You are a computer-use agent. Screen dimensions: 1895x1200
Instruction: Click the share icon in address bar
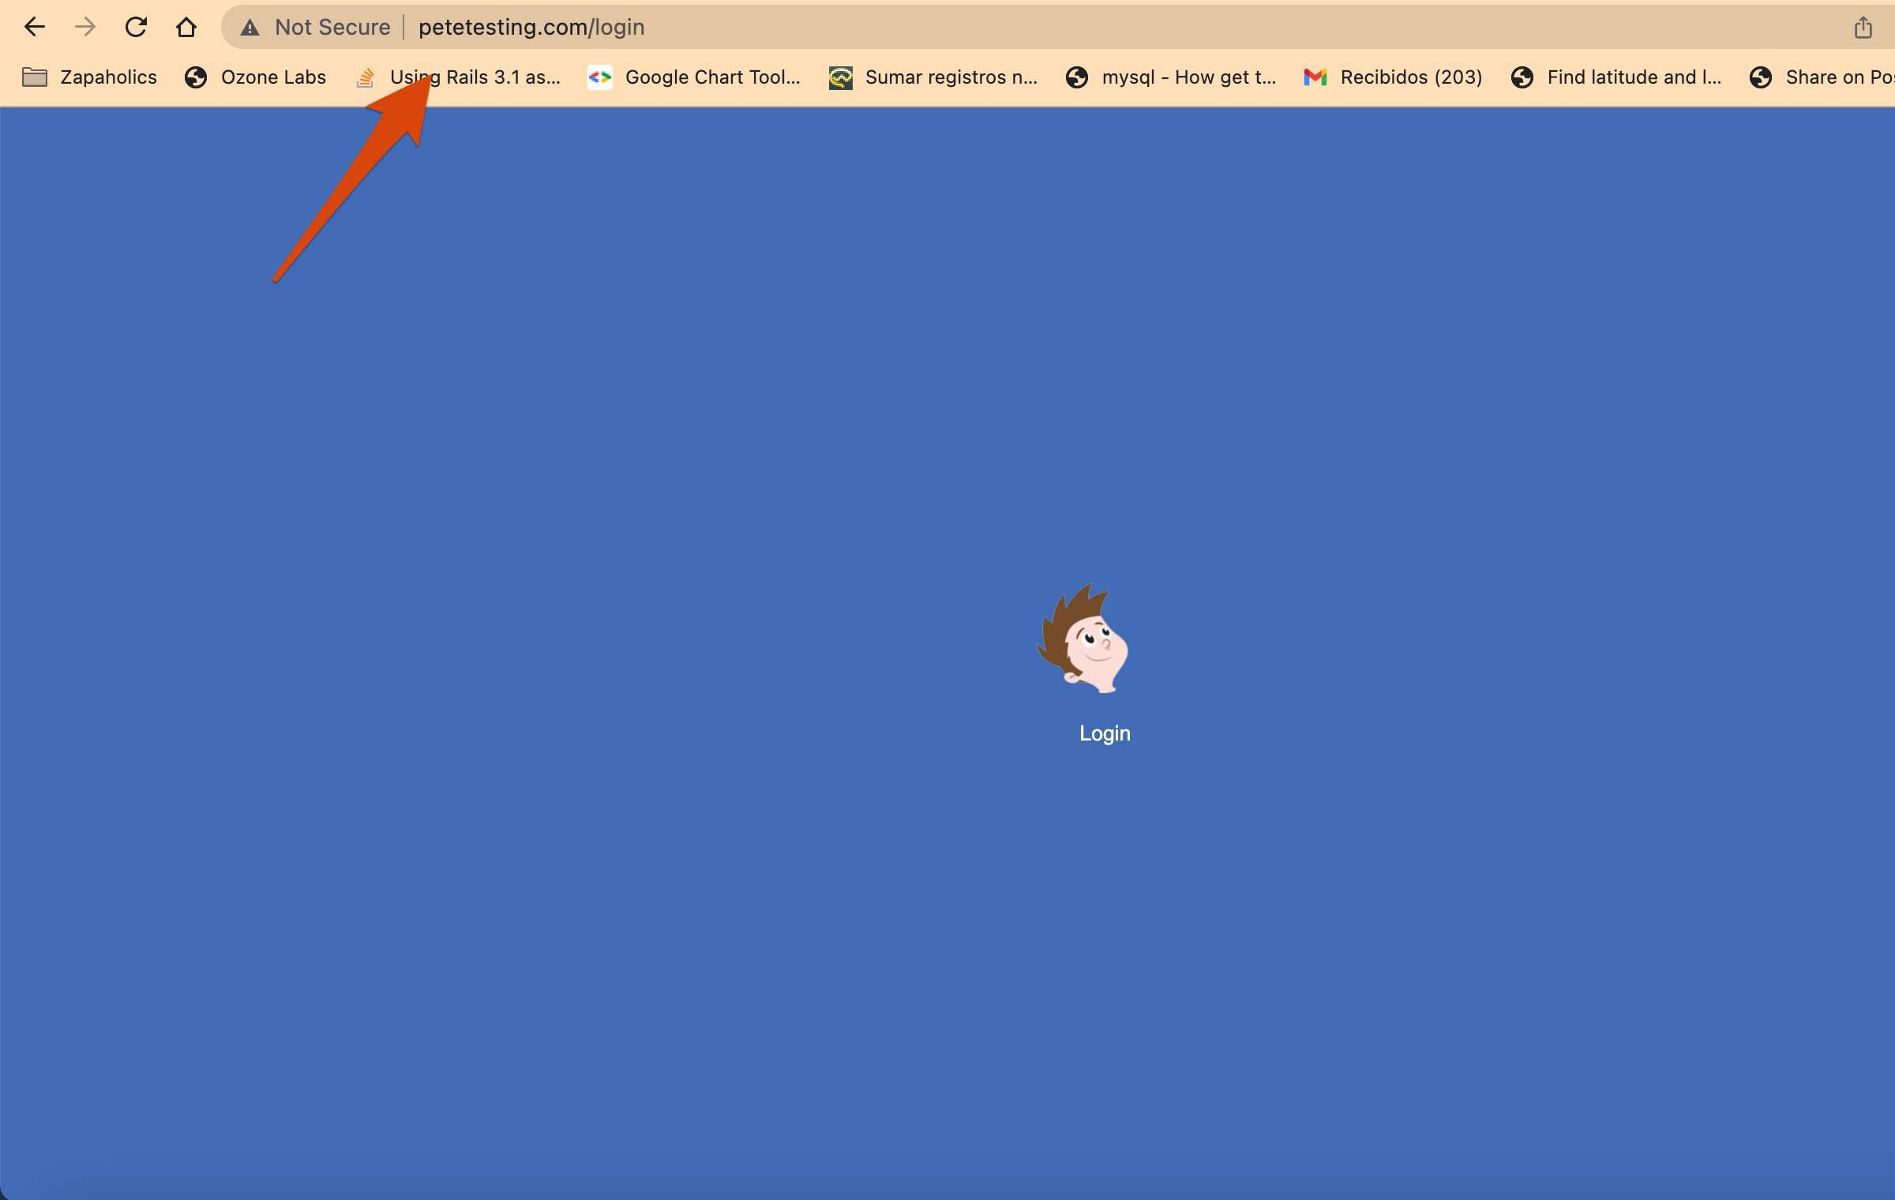click(1863, 28)
